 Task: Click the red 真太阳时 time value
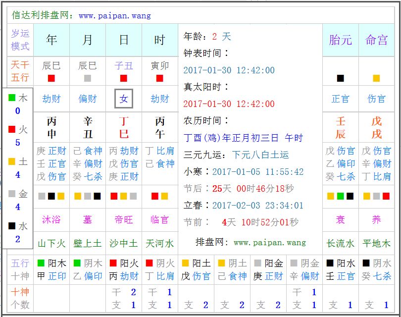point(229,104)
